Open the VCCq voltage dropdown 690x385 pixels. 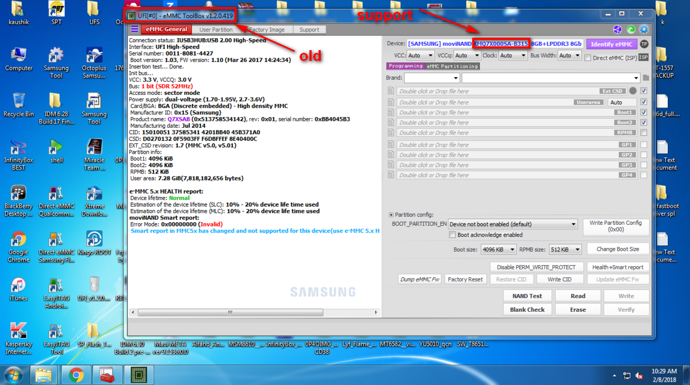click(x=467, y=56)
